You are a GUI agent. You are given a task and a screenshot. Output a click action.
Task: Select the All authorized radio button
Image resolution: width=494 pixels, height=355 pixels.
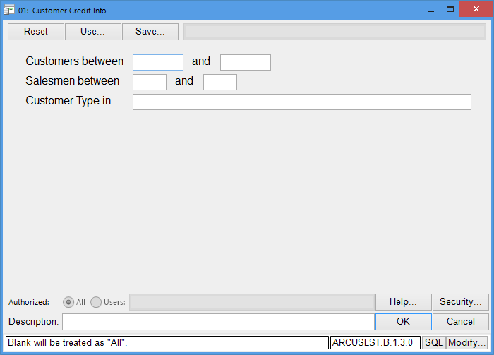[x=68, y=302]
